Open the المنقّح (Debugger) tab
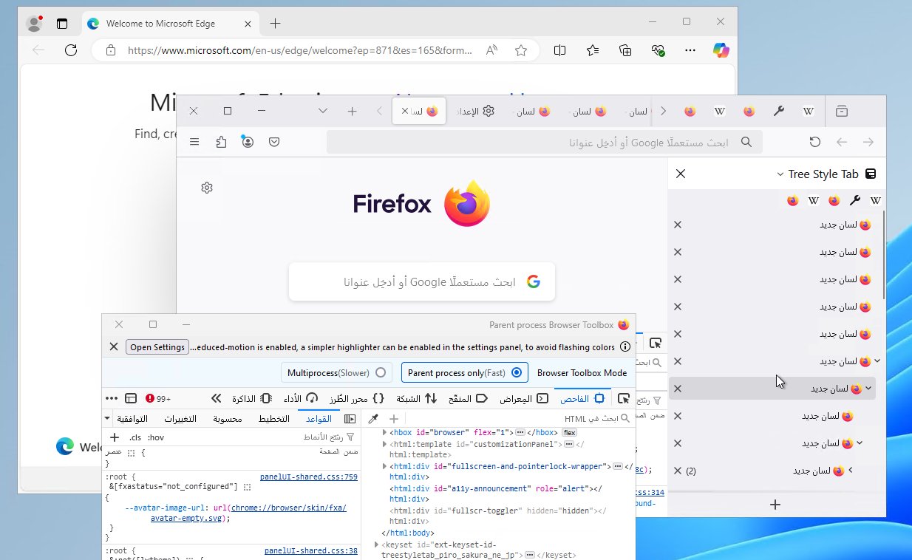The height and width of the screenshot is (560, 912). (469, 398)
